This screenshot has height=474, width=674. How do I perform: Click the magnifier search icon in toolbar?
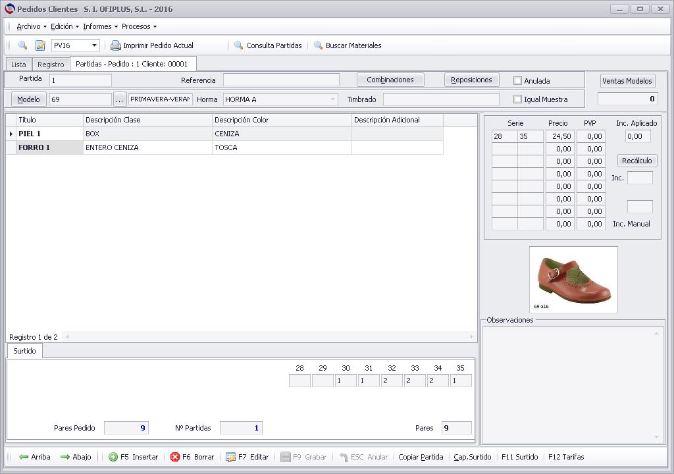point(23,45)
